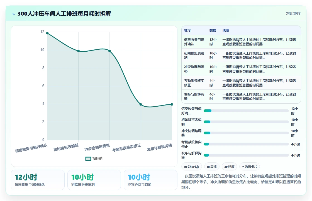The height and width of the screenshot is (201, 312).
Task: Click the 考勤系统核实修正 progress bar
Action: (246, 144)
